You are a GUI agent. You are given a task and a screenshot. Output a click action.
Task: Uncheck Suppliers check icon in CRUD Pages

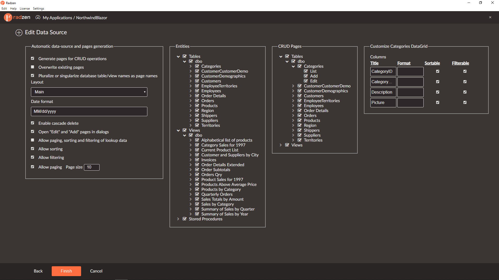pyautogui.click(x=300, y=135)
